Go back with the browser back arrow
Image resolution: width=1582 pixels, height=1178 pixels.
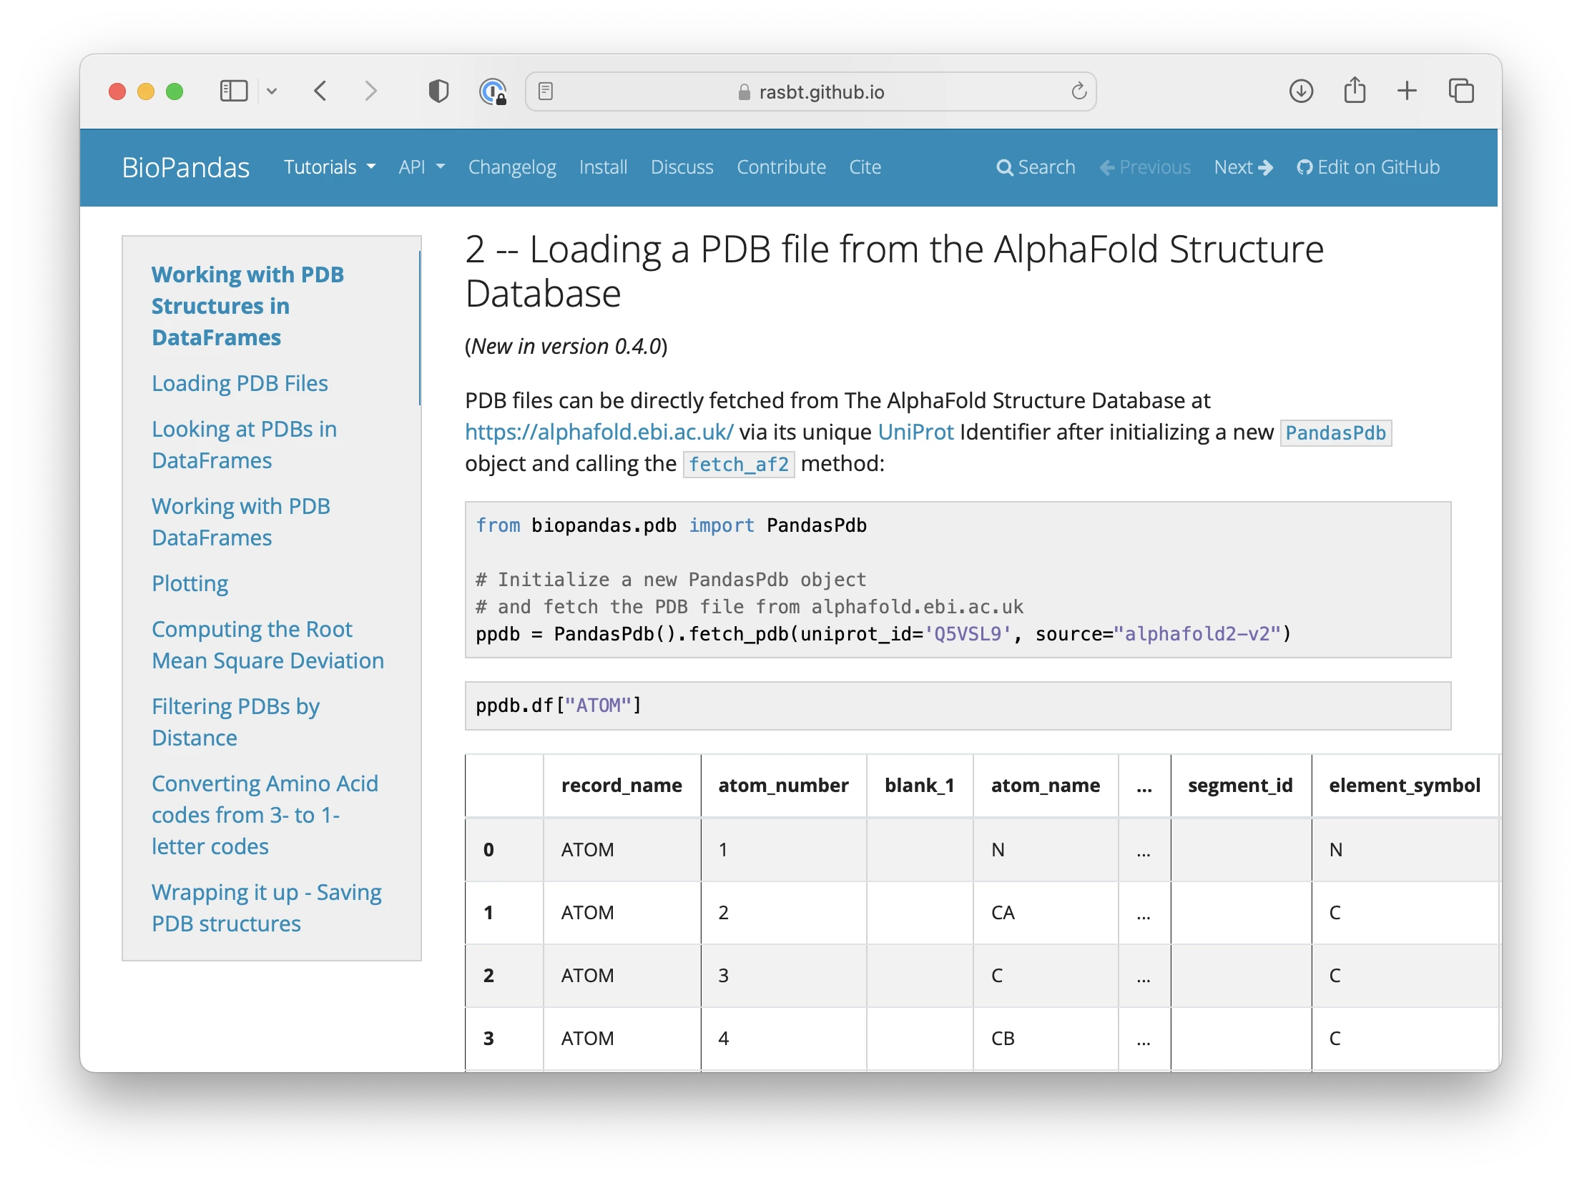tap(320, 91)
